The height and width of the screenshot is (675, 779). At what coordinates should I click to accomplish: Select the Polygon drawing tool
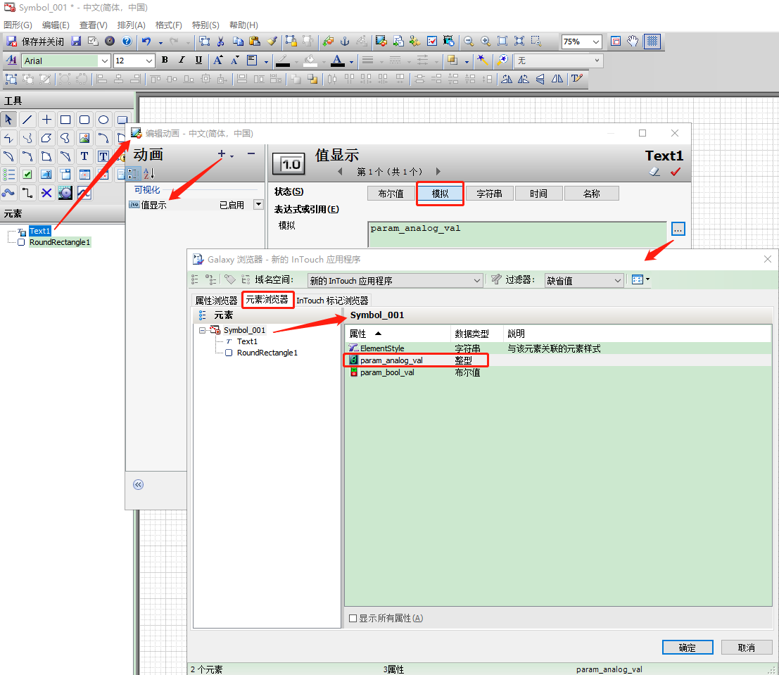(46, 138)
